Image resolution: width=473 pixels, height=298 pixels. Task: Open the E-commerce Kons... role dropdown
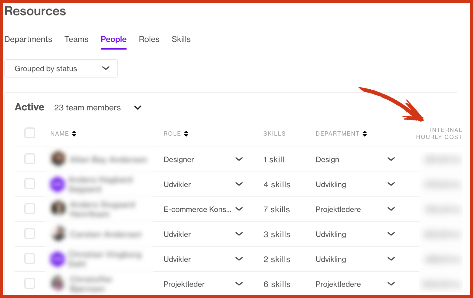239,209
